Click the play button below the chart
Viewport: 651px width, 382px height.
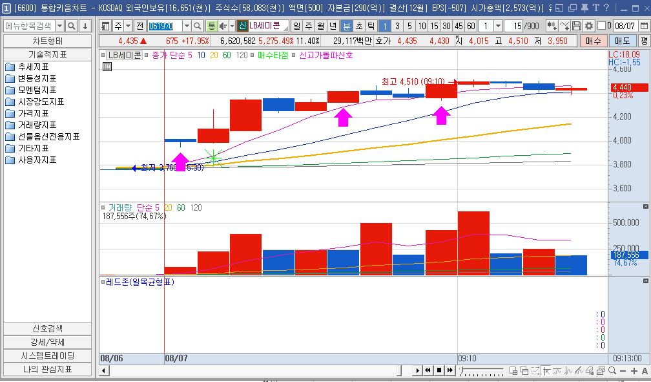pos(418,370)
